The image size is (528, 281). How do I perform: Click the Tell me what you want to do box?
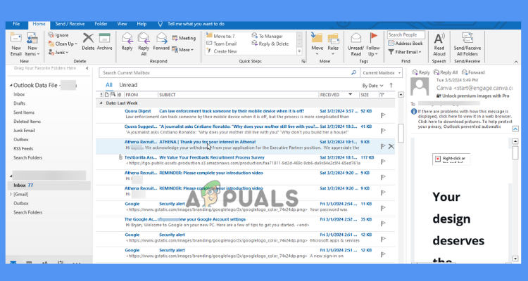[x=196, y=24]
